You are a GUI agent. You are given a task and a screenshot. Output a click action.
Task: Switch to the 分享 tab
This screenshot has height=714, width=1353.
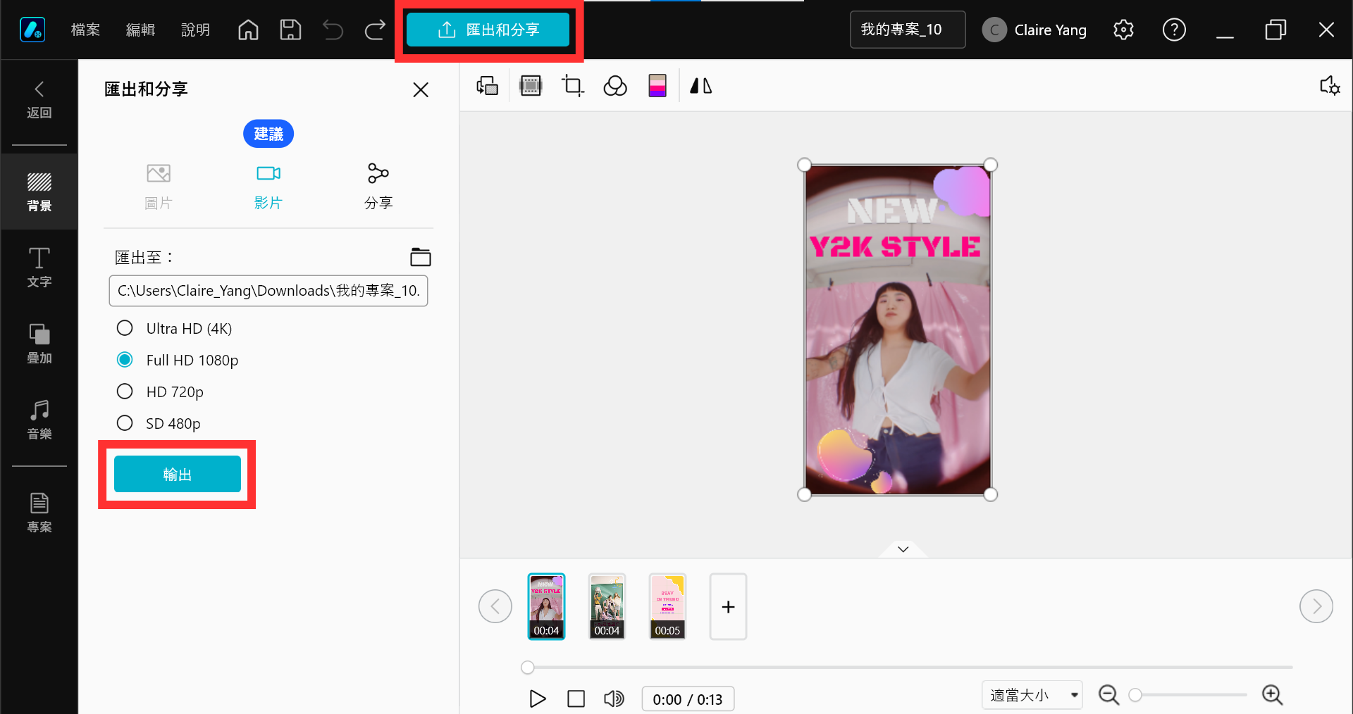pyautogui.click(x=378, y=186)
